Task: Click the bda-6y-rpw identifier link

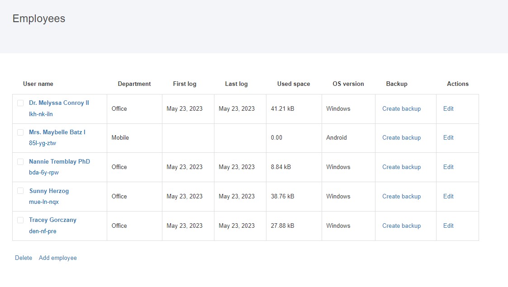Action: point(44,173)
